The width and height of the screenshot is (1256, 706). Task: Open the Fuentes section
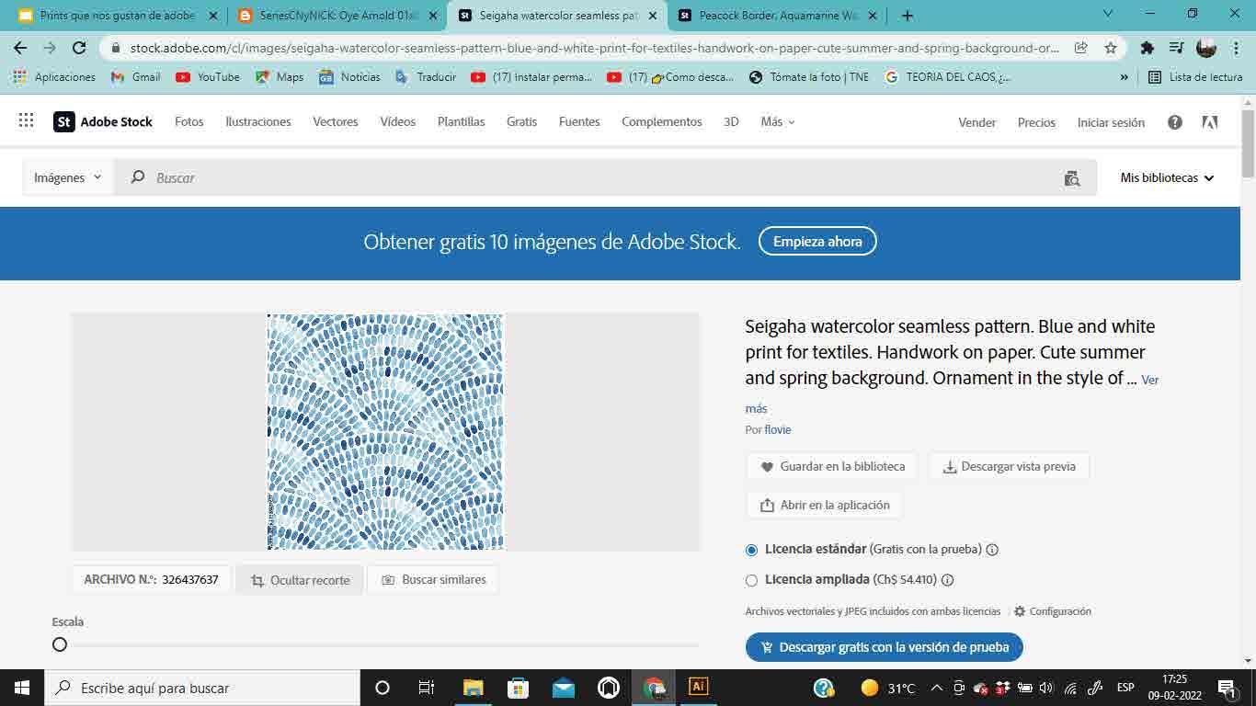[579, 121]
